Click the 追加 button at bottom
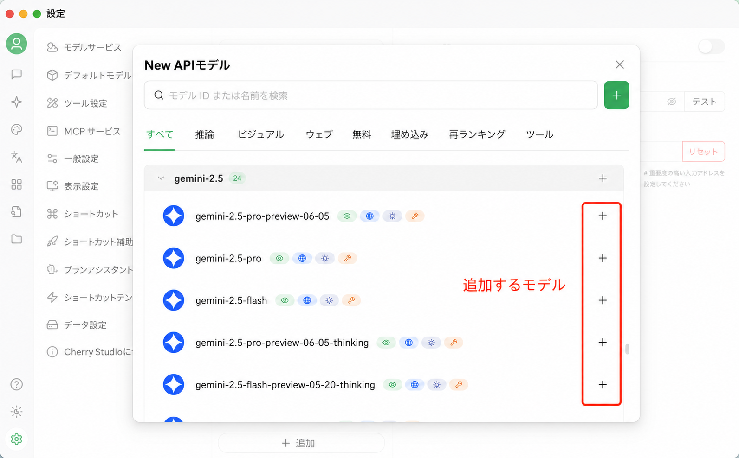 (301, 443)
